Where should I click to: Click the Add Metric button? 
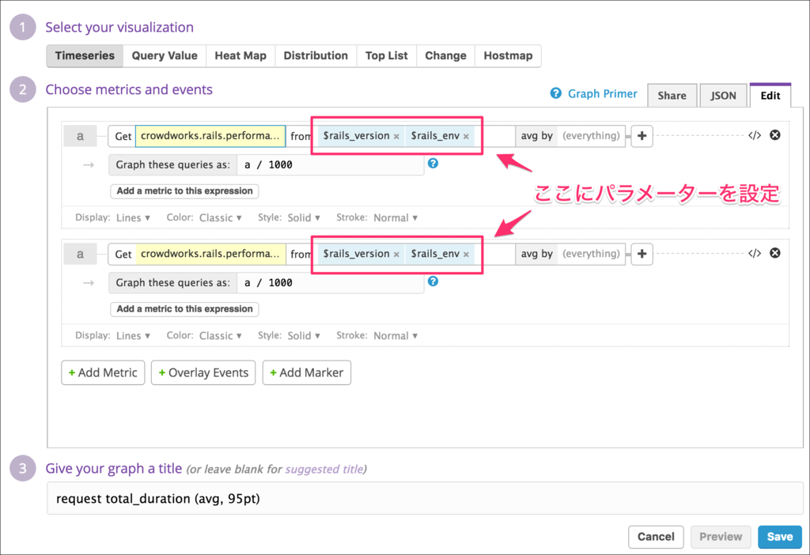(103, 372)
